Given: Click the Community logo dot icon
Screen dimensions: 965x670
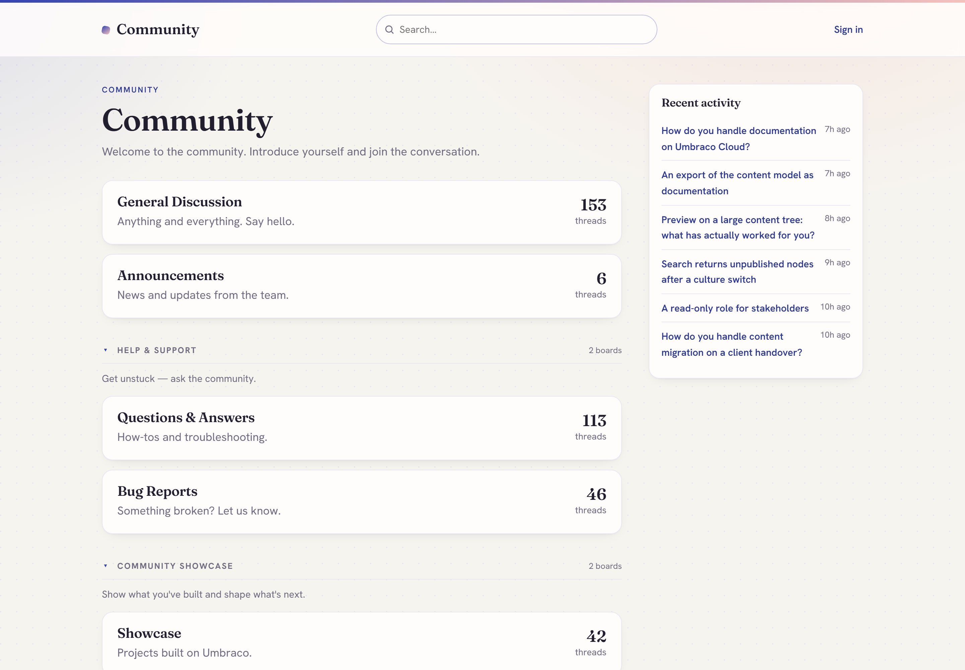Looking at the screenshot, I should click(106, 30).
